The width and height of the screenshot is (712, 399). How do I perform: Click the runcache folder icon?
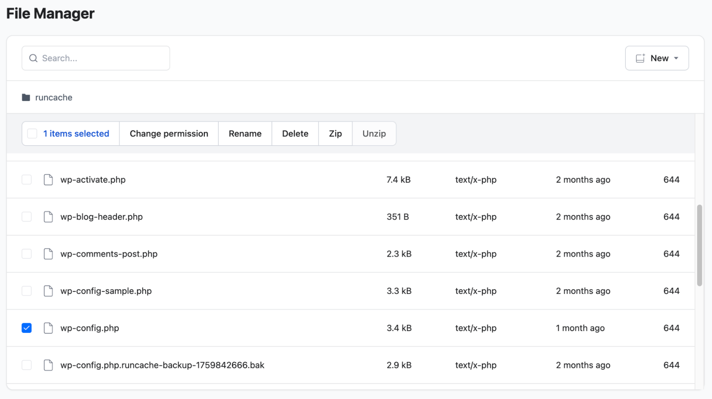point(26,98)
